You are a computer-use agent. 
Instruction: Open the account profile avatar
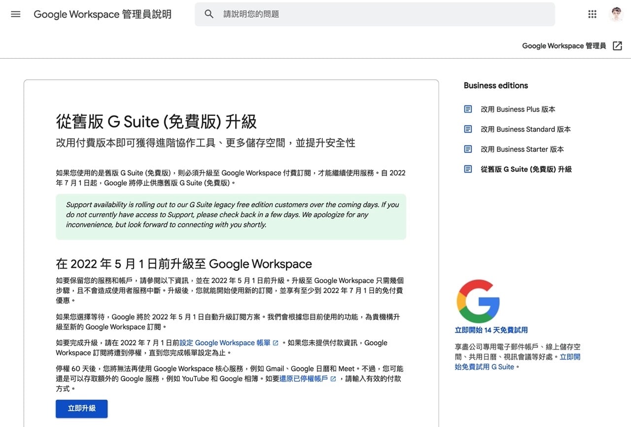[x=616, y=14]
